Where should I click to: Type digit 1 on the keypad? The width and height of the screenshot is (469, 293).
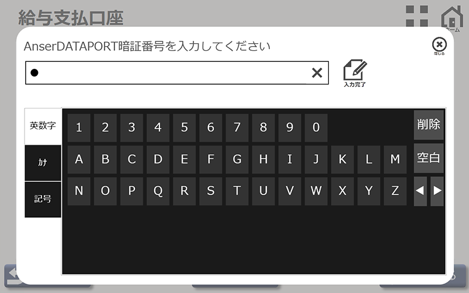[79, 127]
